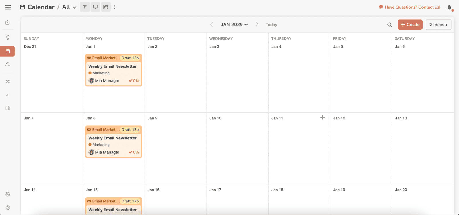Open the team members sidebar item
This screenshot has width=459, height=215.
pos(8,65)
